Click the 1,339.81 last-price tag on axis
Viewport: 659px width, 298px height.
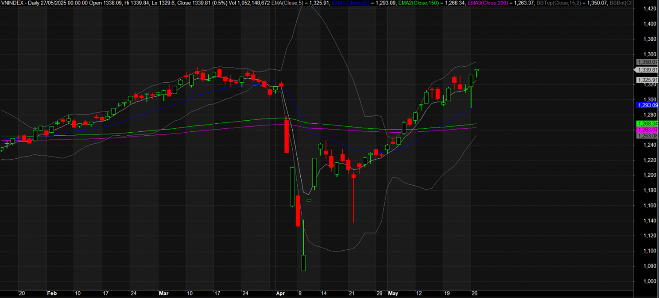pos(647,70)
